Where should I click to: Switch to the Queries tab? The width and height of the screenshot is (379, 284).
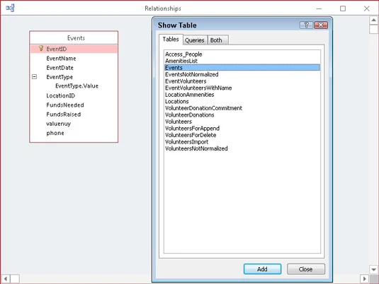coord(195,40)
